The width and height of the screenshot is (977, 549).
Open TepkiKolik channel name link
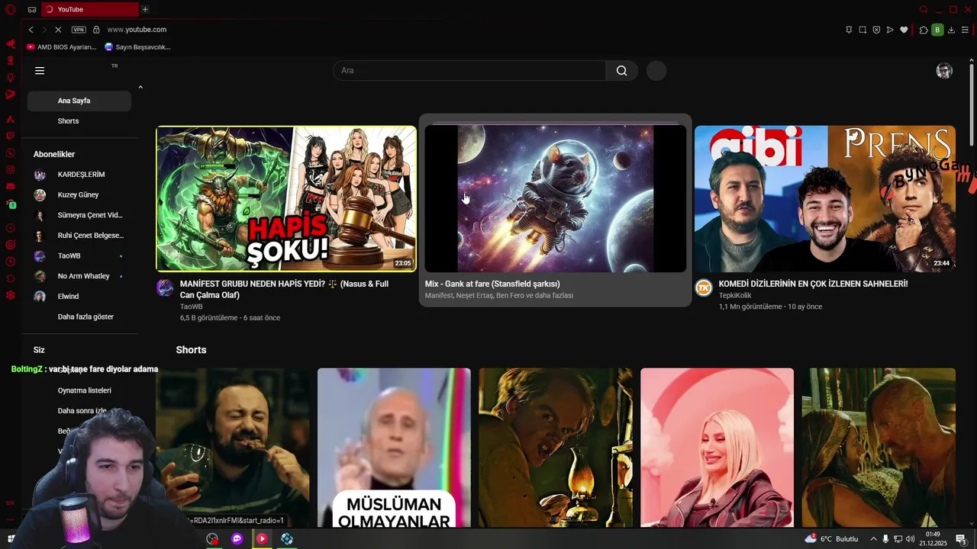(735, 295)
